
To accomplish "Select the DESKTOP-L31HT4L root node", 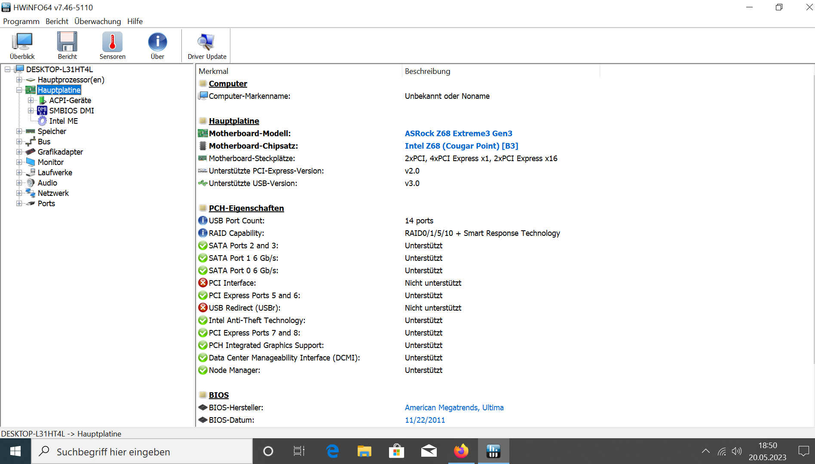I will [x=59, y=70].
